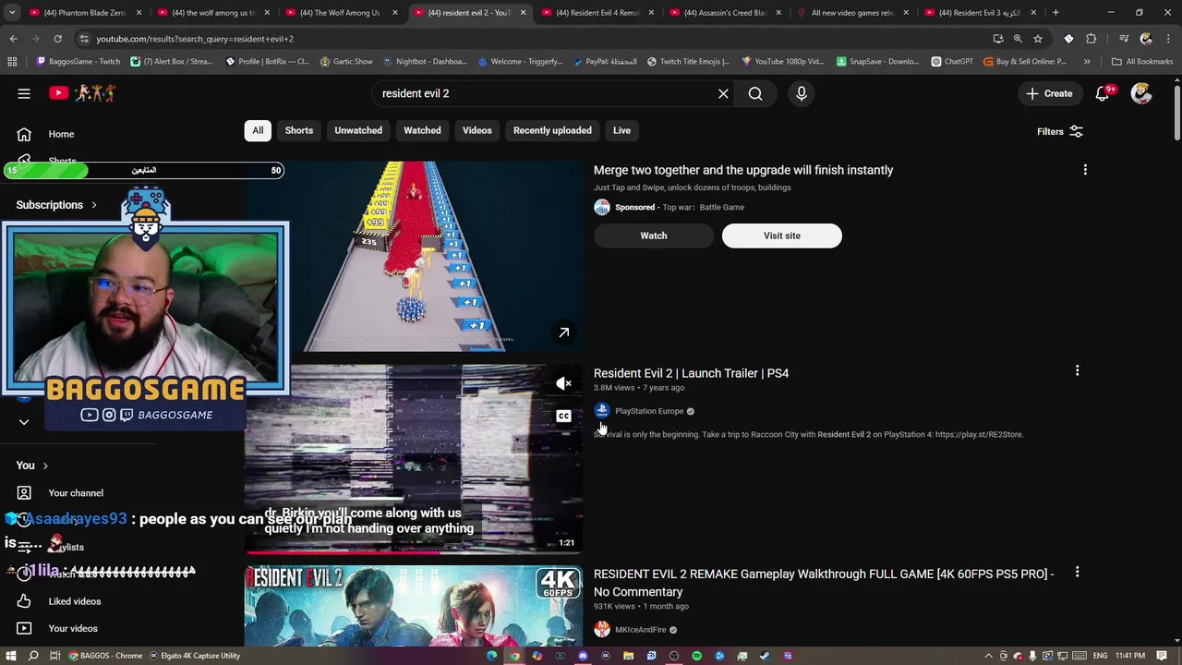Screen dimensions: 1182x665
Task: Clear the search box with the X
Action: tap(723, 93)
